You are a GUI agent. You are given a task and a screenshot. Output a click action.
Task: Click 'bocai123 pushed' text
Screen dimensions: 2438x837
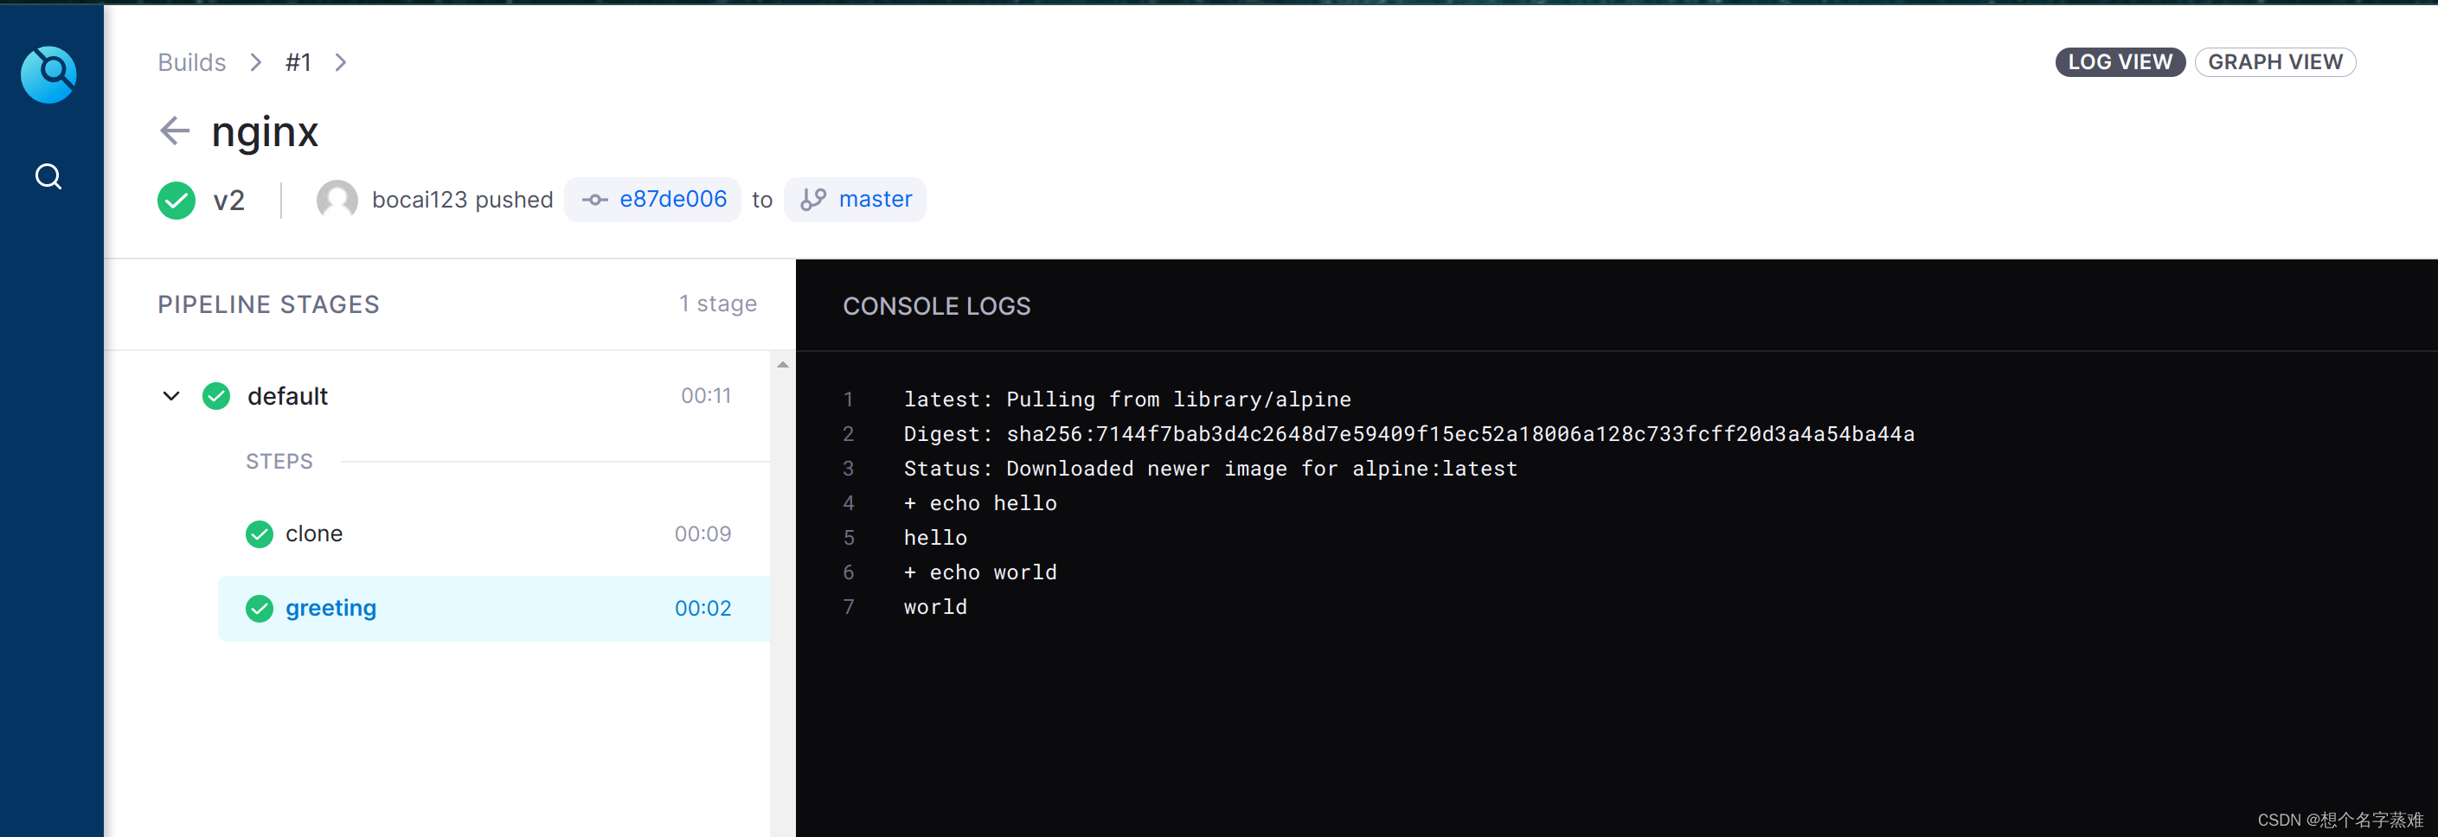[x=462, y=200]
